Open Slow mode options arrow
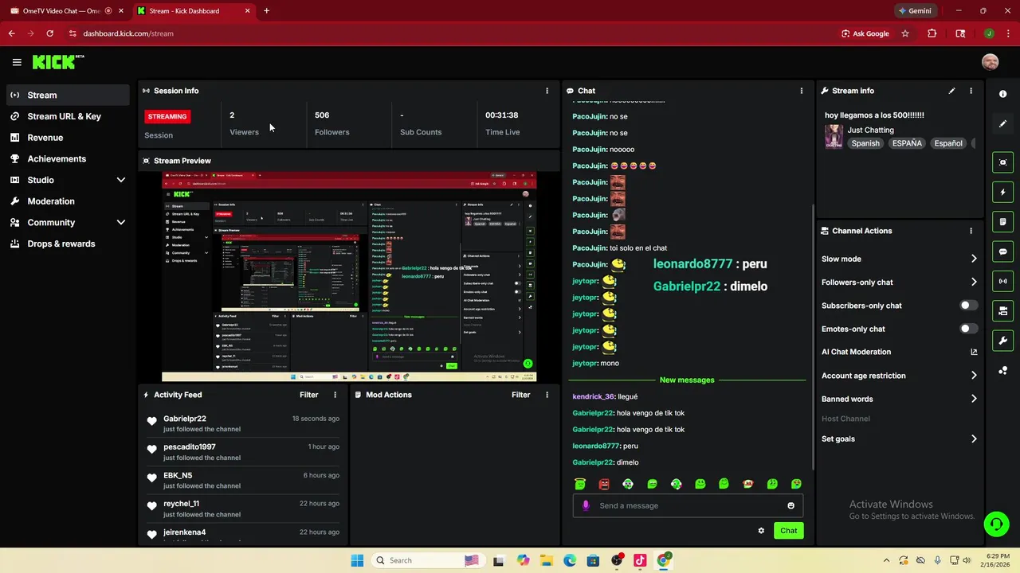Image resolution: width=1020 pixels, height=573 pixels. click(973, 259)
